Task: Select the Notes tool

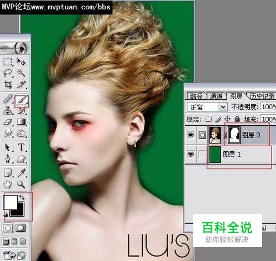Action: 8,173
